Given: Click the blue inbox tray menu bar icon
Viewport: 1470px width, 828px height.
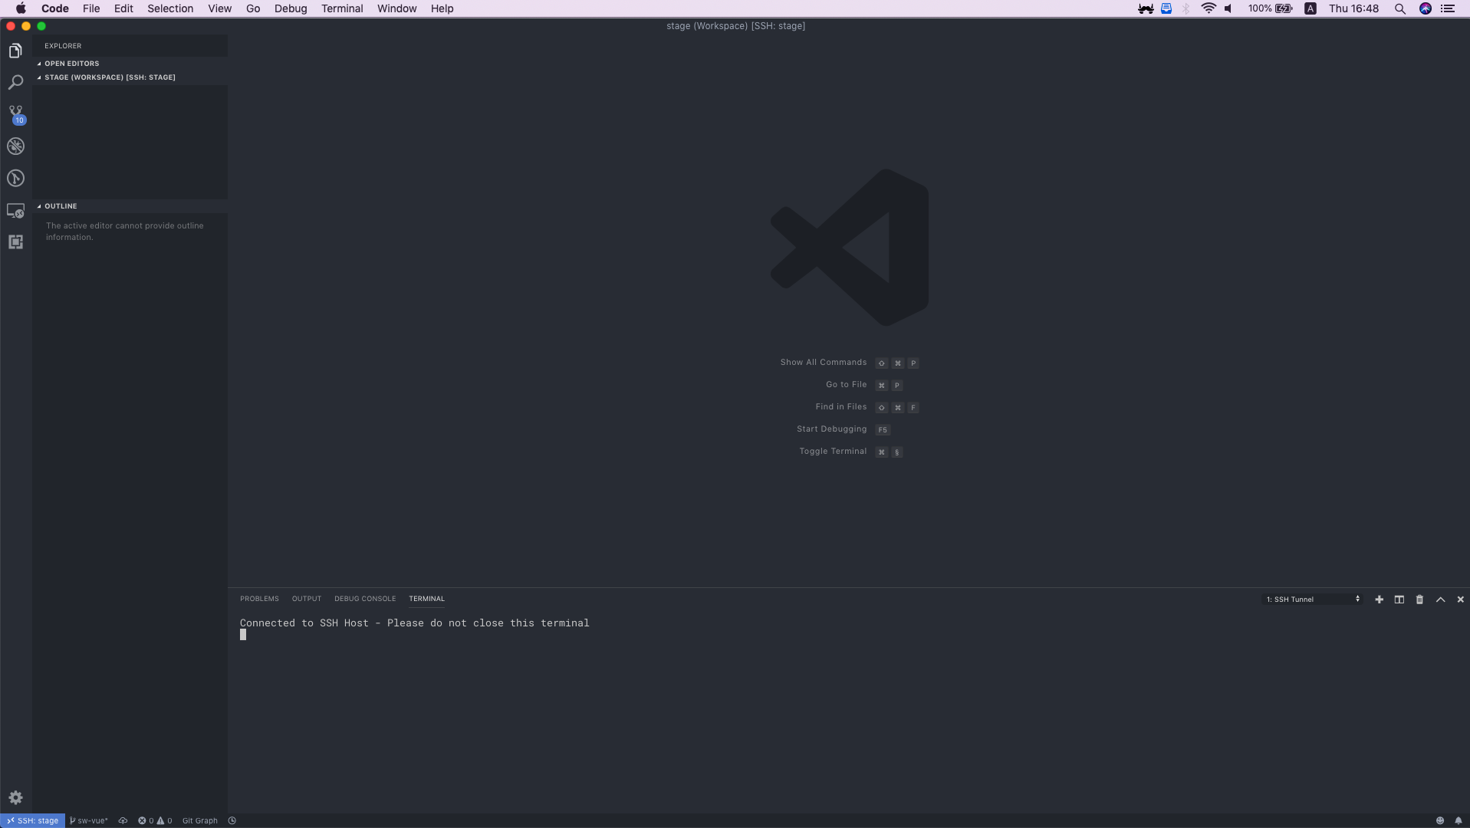Looking at the screenshot, I should 1166,8.
